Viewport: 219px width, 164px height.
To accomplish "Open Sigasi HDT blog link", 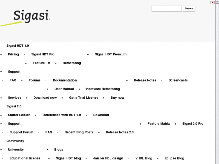I will [x=68, y=158].
